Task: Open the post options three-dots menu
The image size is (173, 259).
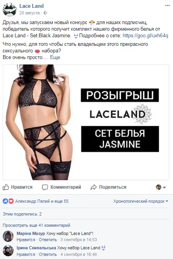Action: pos(168,5)
